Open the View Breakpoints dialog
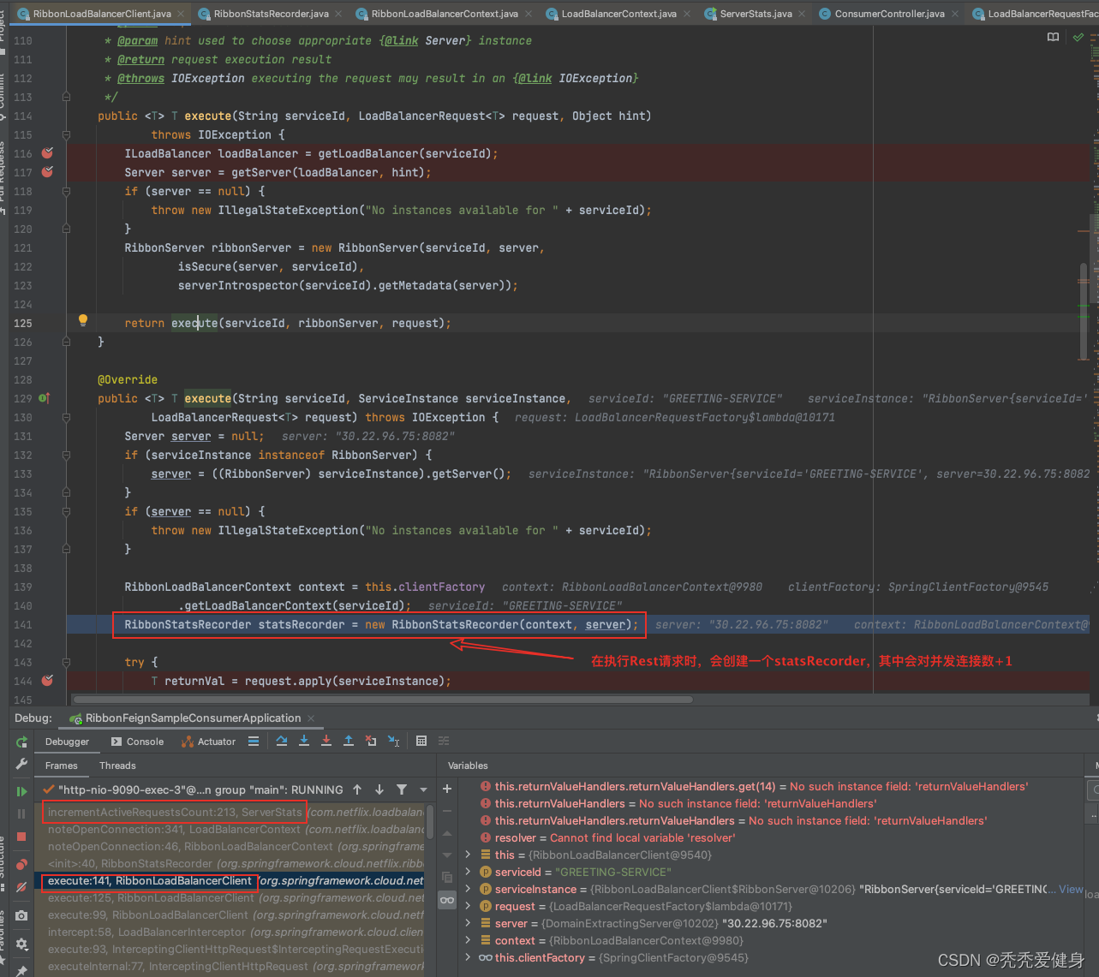 click(21, 865)
